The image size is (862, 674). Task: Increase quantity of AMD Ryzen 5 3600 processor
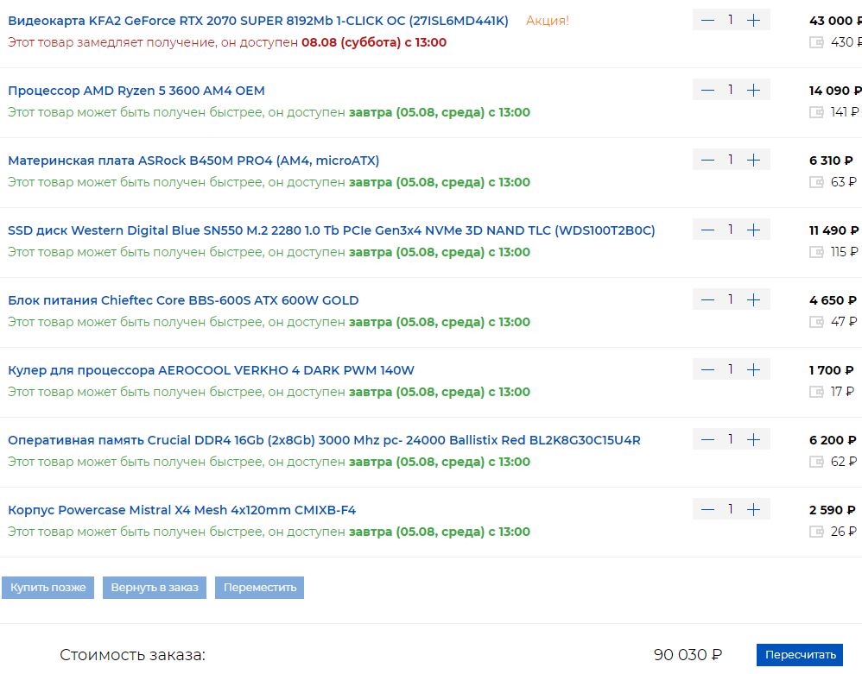tap(754, 90)
